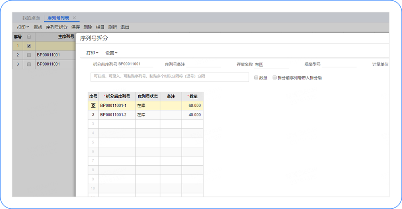Click 退出 in the toolbar
The image size is (402, 209).
(125, 27)
